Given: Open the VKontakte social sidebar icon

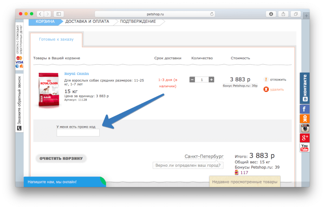Looking at the screenshot, I should coord(304,88).
